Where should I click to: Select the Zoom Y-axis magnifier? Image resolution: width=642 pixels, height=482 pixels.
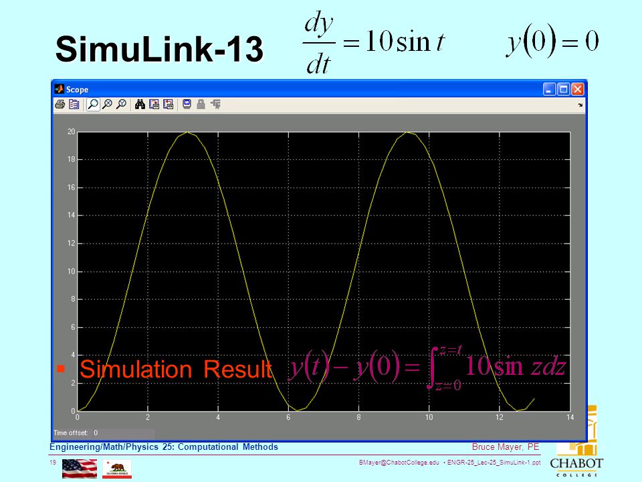point(121,104)
